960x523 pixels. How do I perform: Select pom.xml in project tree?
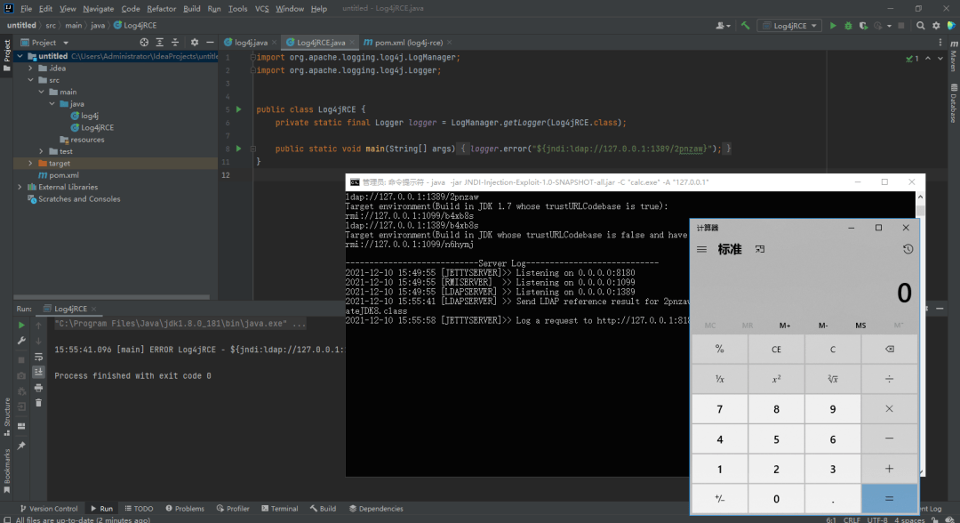coord(59,175)
